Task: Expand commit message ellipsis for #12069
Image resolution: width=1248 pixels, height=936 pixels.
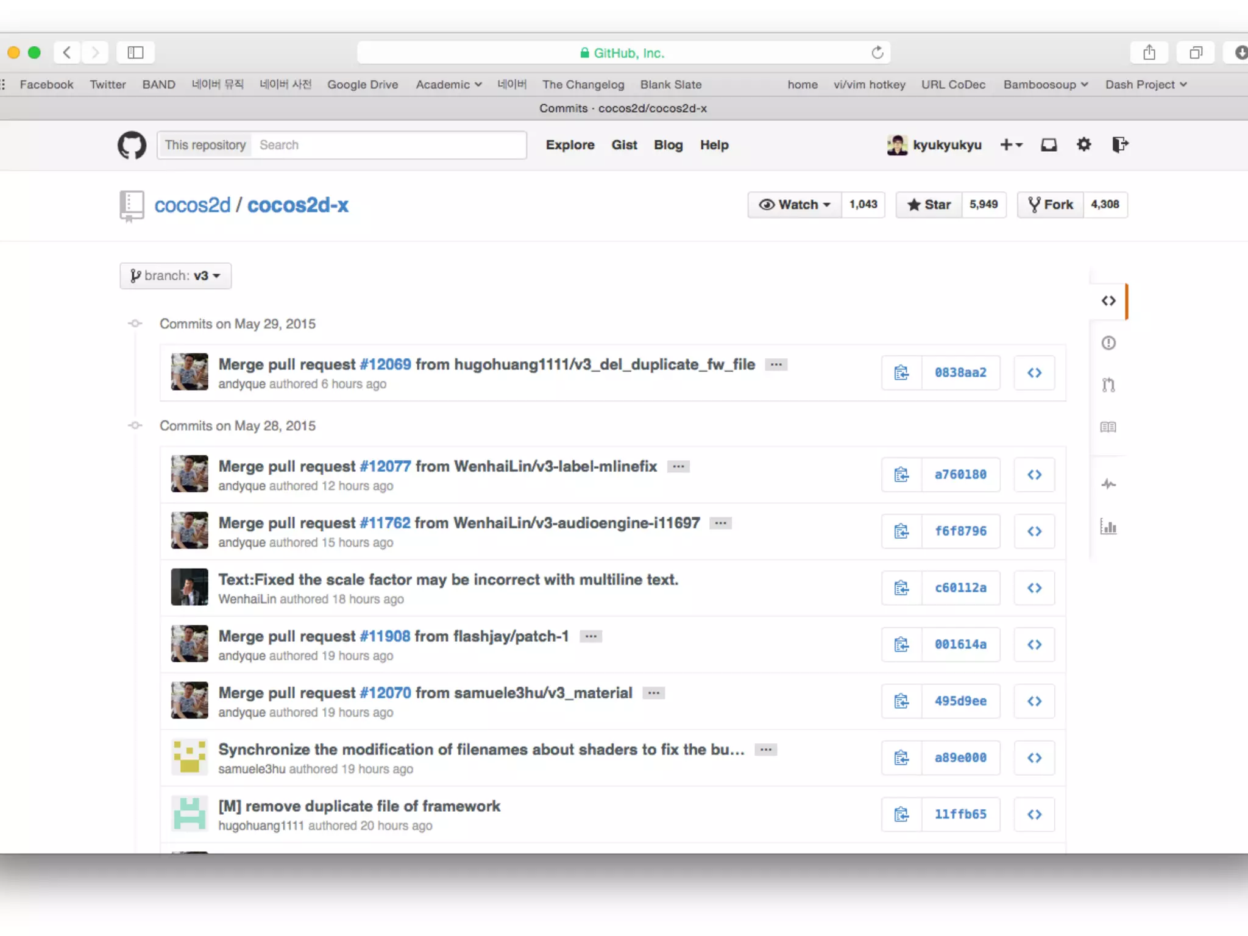Action: click(776, 364)
